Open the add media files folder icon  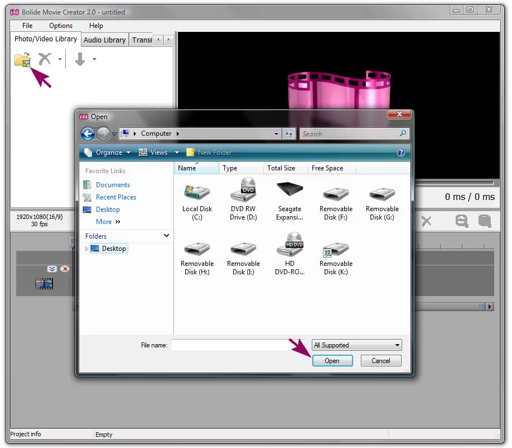click(22, 60)
